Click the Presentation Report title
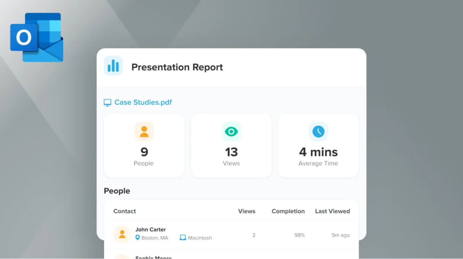The width and height of the screenshot is (463, 259). click(x=177, y=67)
